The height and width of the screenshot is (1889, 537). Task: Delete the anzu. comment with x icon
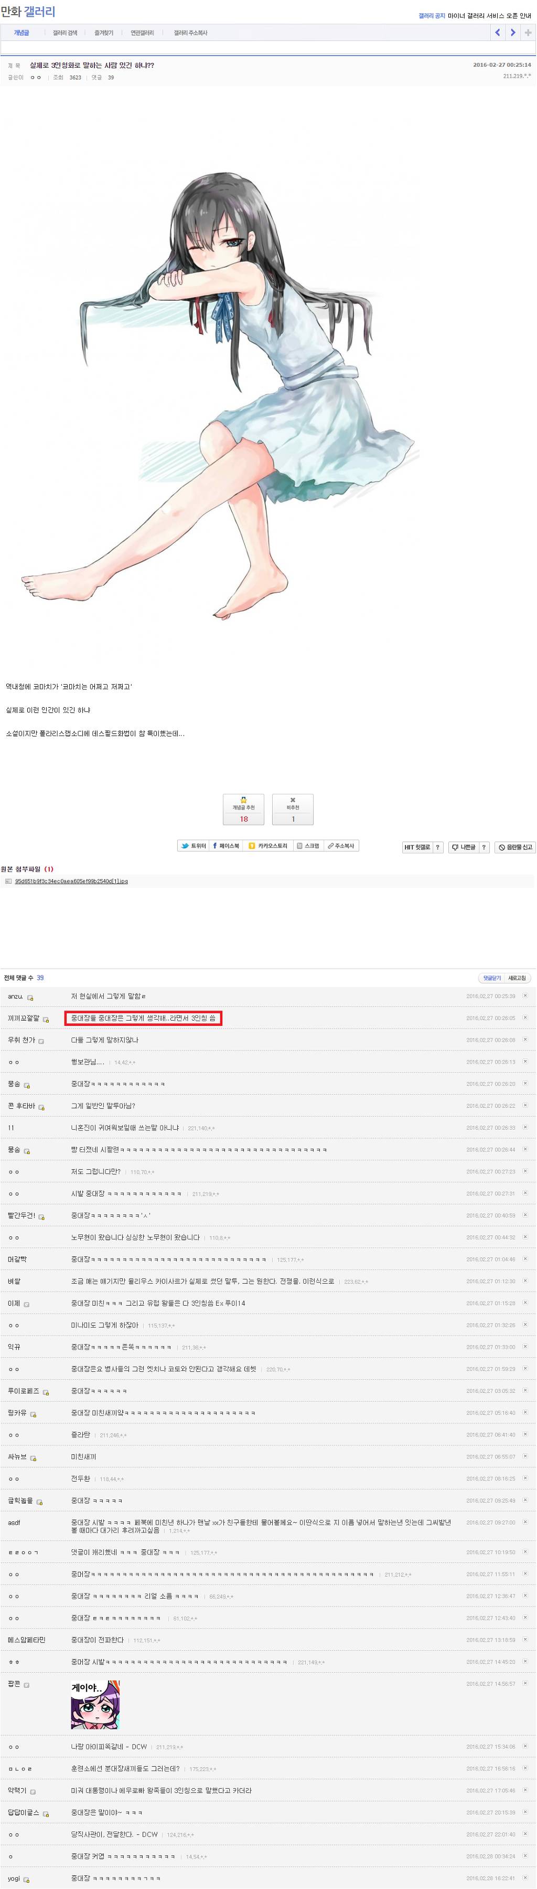[x=524, y=995]
